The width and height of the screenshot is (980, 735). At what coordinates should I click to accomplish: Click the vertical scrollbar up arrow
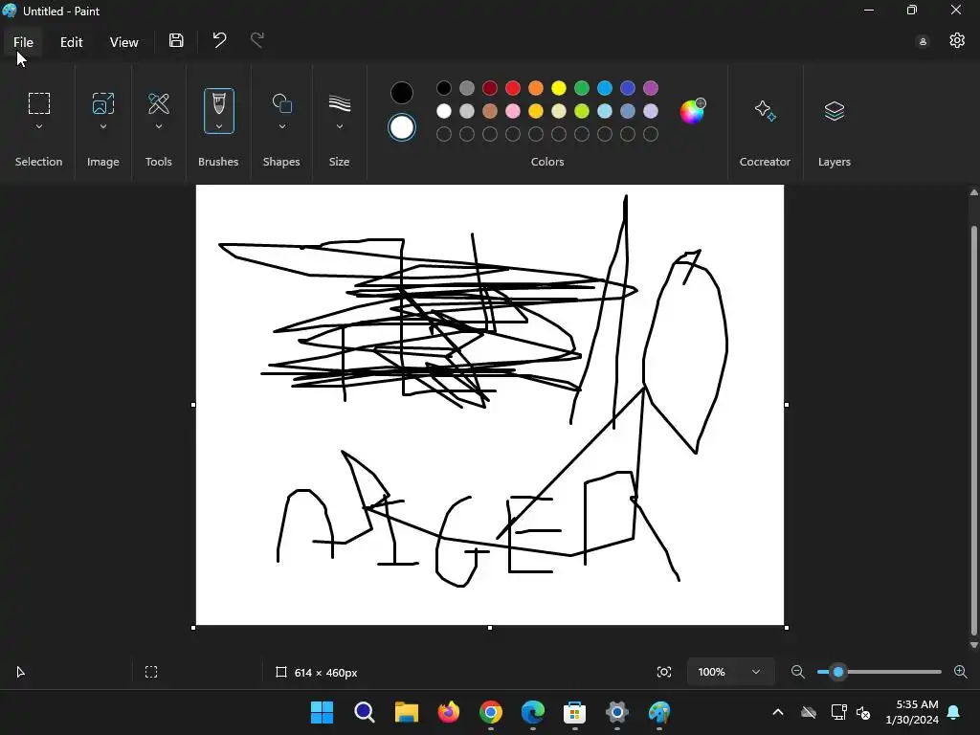point(973,192)
